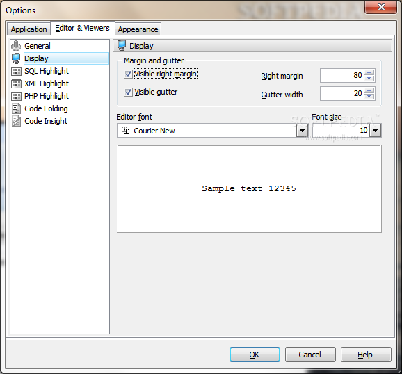Image resolution: width=402 pixels, height=374 pixels.
Task: Click the monitor icon in Display header
Action: (x=122, y=46)
